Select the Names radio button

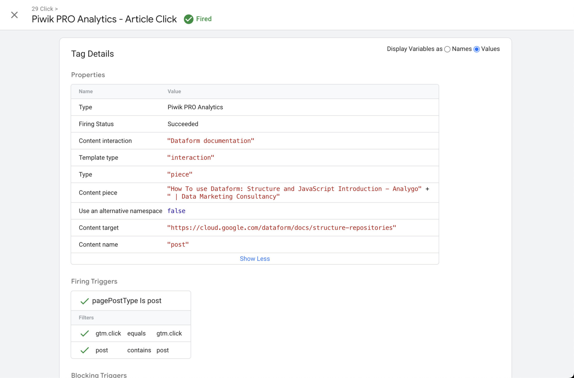tap(447, 49)
